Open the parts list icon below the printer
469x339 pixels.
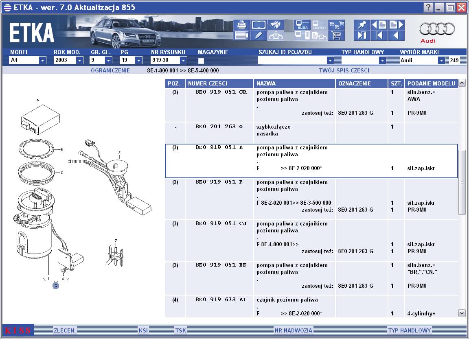click(x=241, y=35)
